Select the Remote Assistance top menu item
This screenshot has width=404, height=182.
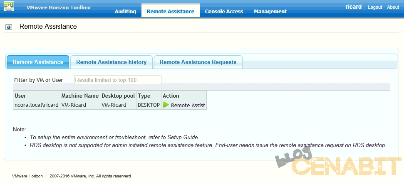coord(171,11)
